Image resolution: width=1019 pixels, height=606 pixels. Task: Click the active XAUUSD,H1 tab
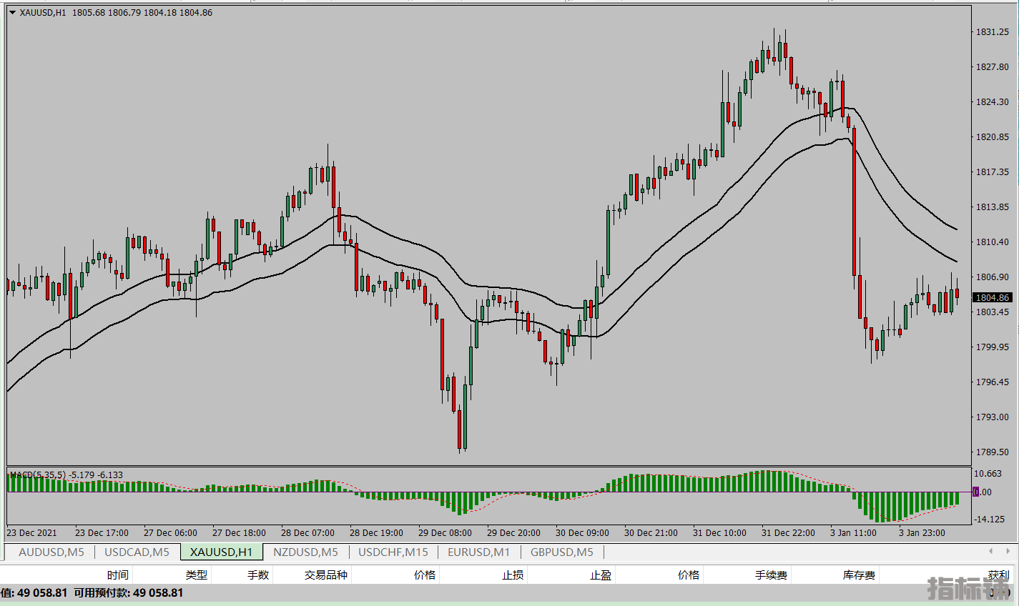click(221, 552)
